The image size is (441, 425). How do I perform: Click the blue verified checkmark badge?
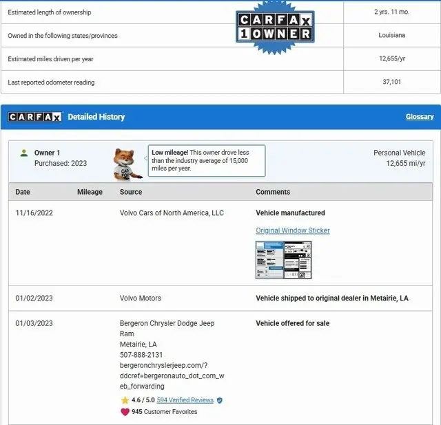220,400
